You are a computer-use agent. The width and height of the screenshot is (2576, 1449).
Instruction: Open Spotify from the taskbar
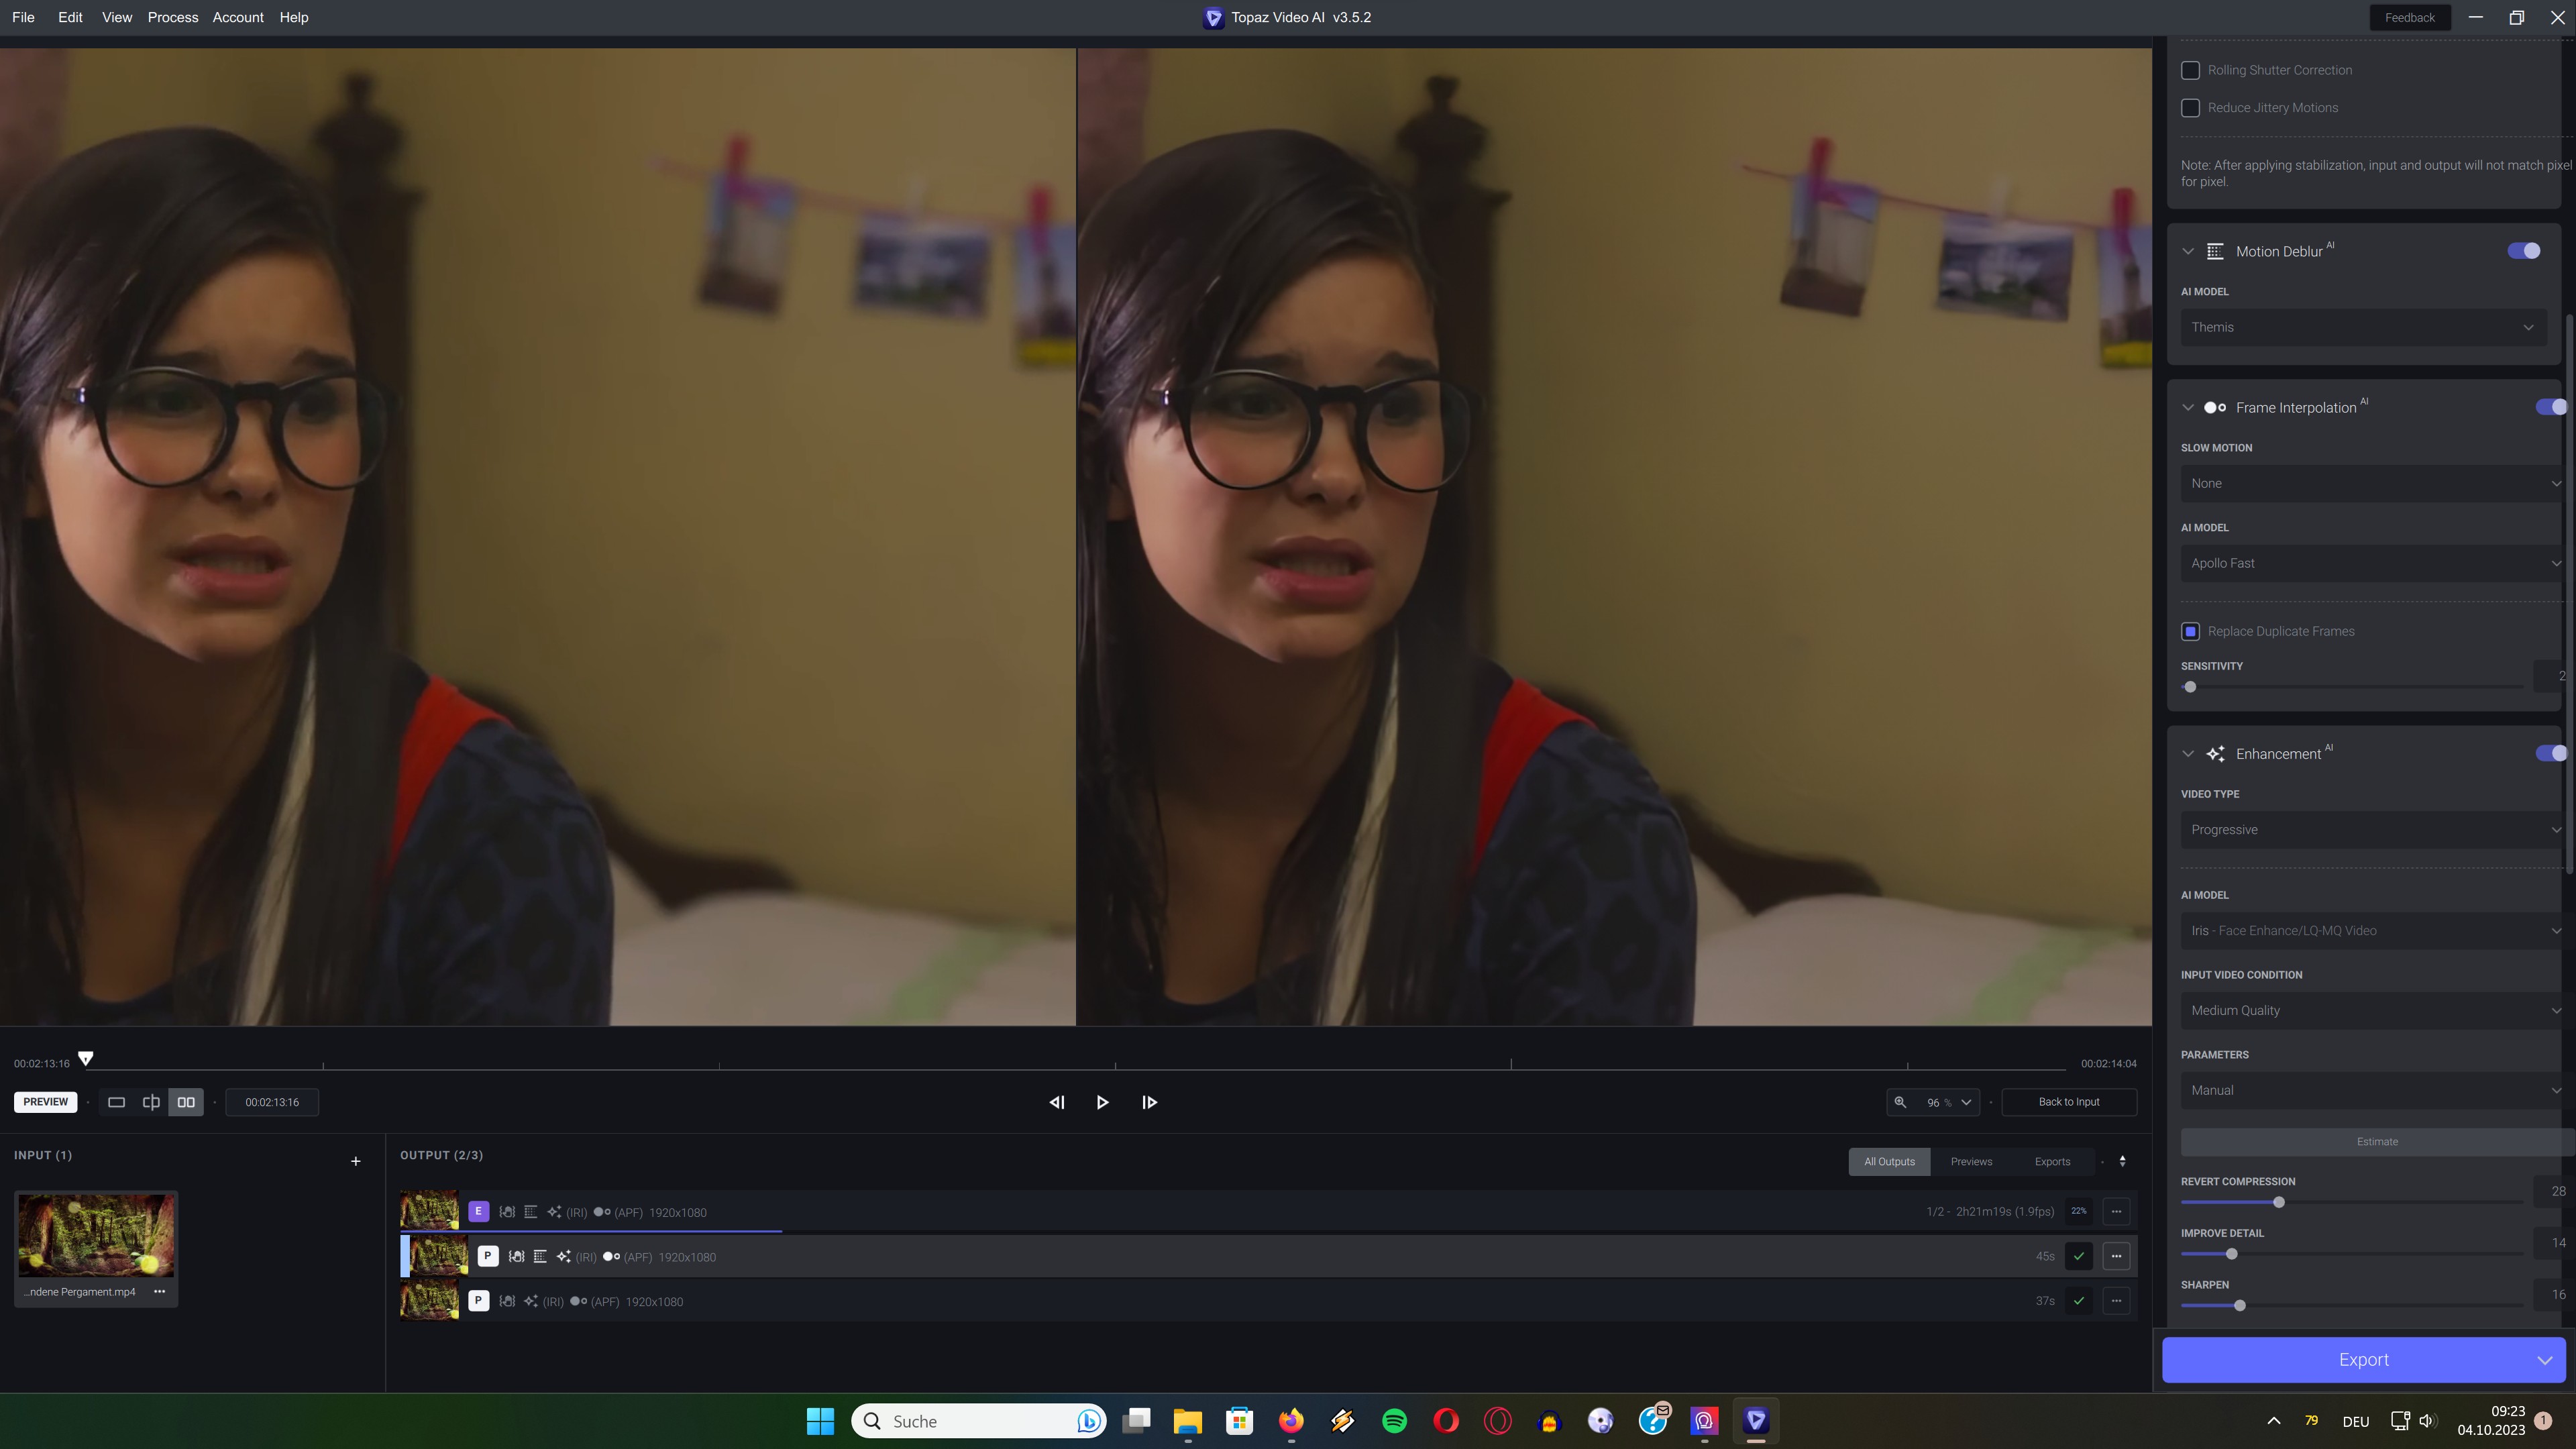tap(1394, 1421)
